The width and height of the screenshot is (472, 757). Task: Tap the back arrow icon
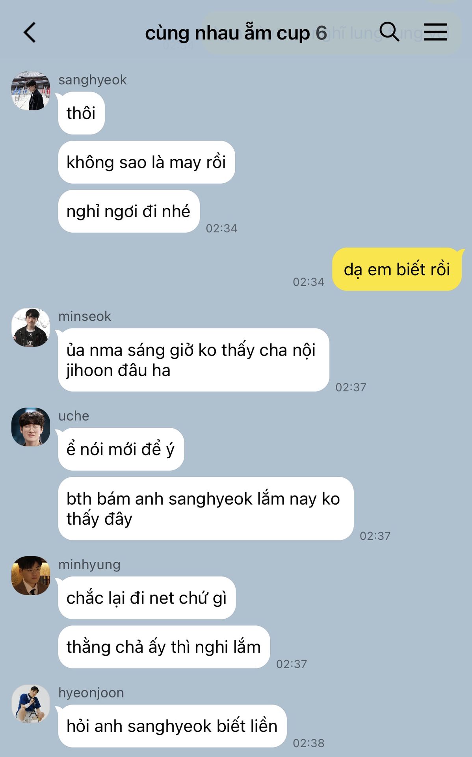tap(30, 32)
